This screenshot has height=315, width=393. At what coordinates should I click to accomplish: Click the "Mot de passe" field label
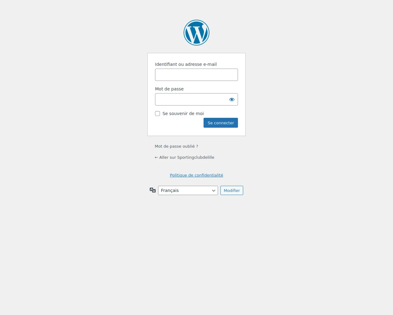(169, 89)
